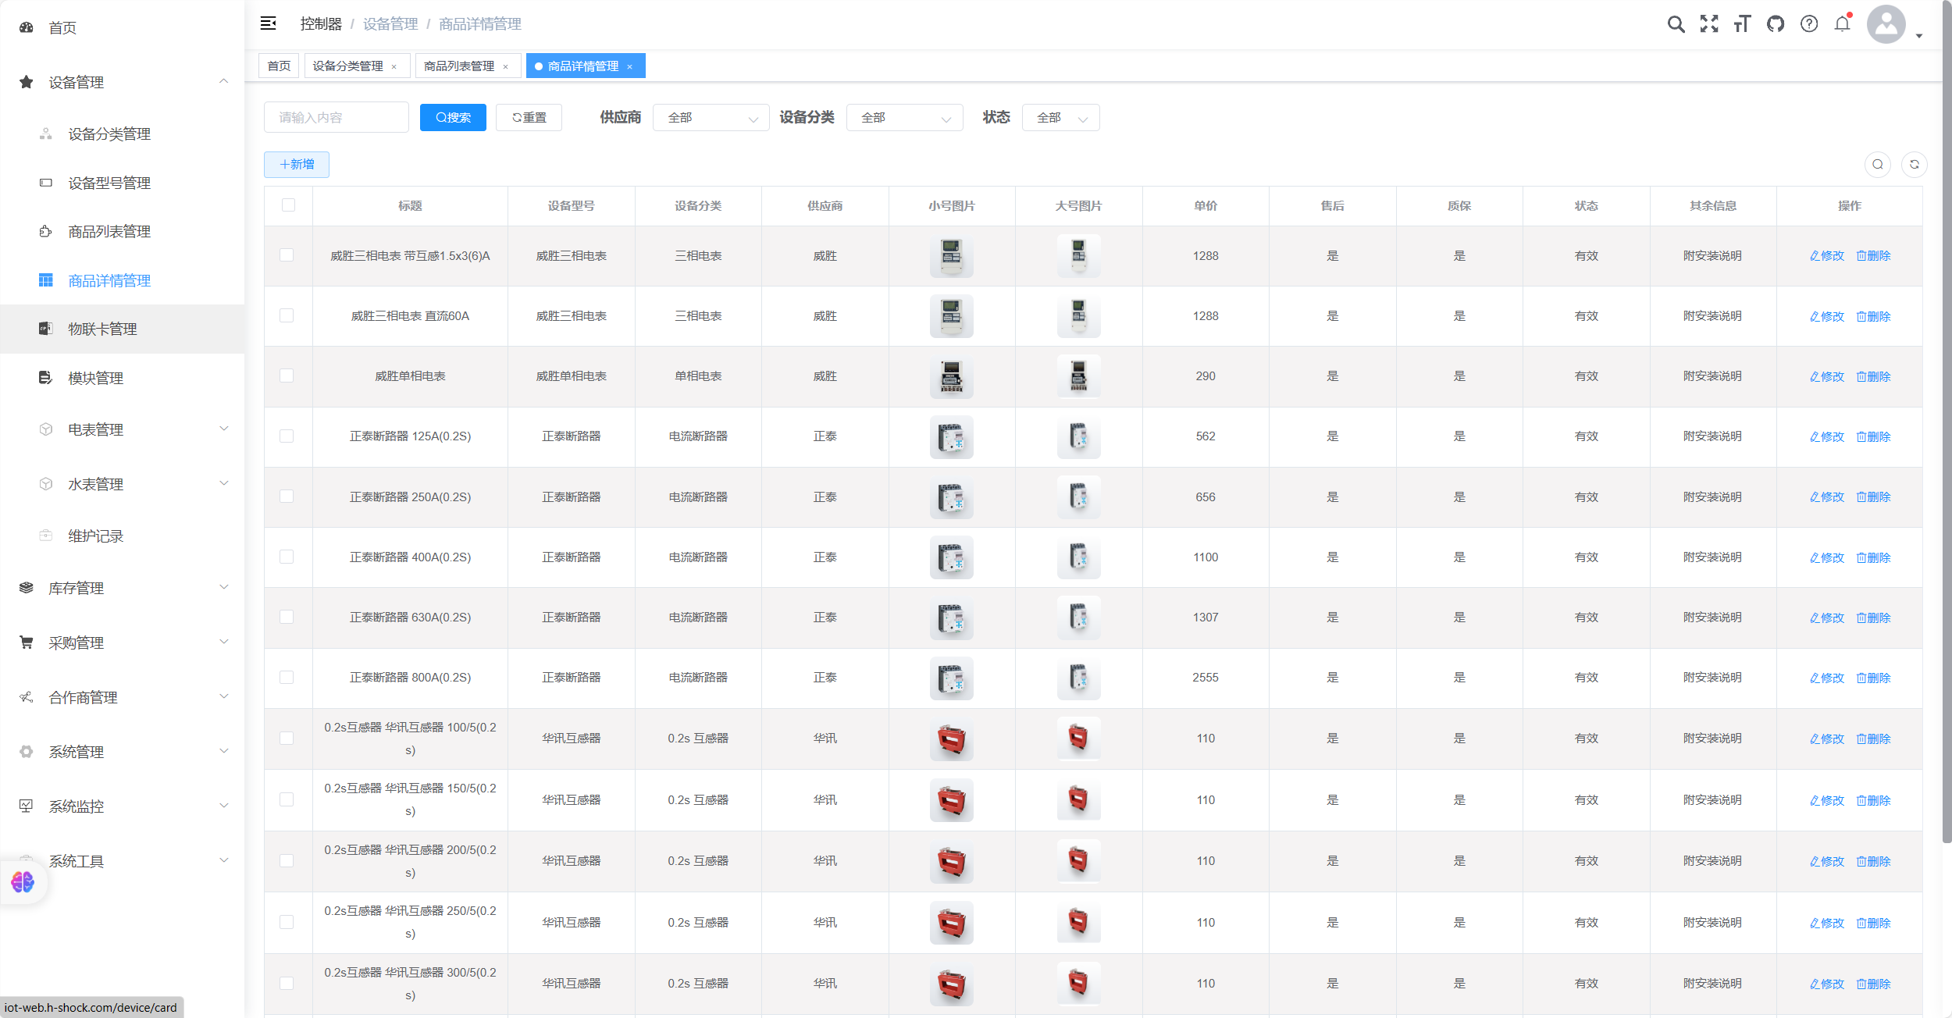Viewport: 1952px width, 1018px height.
Task: Expand the 系统管理 menu
Action: click(x=123, y=753)
